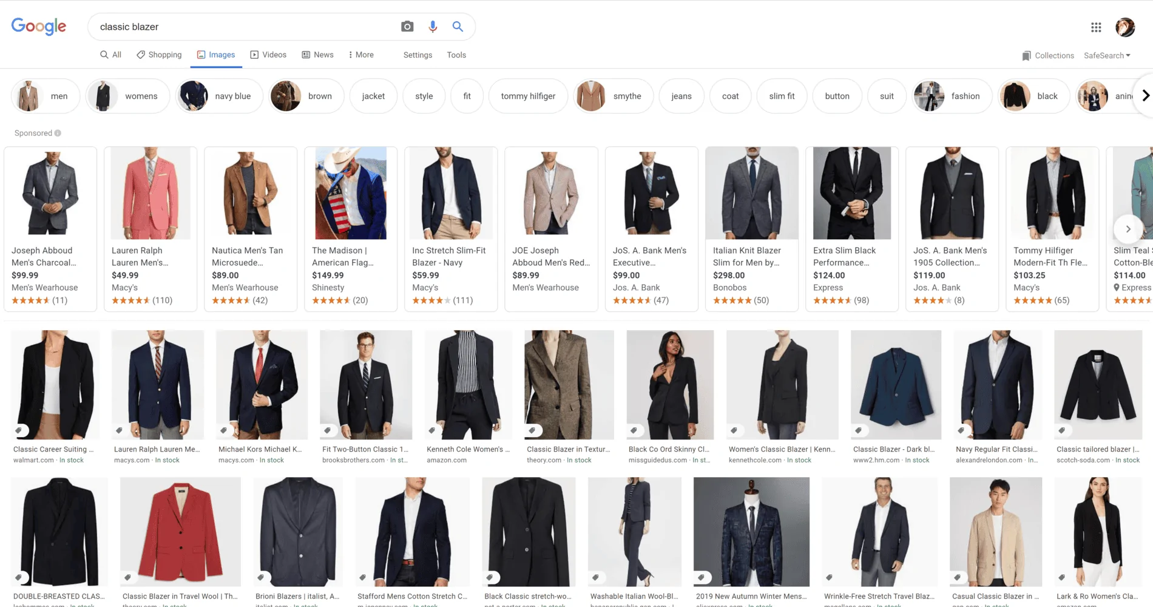Open Inc Stretch Slim-Fit Blazer Navy ad
1153x607 pixels.
(451, 229)
